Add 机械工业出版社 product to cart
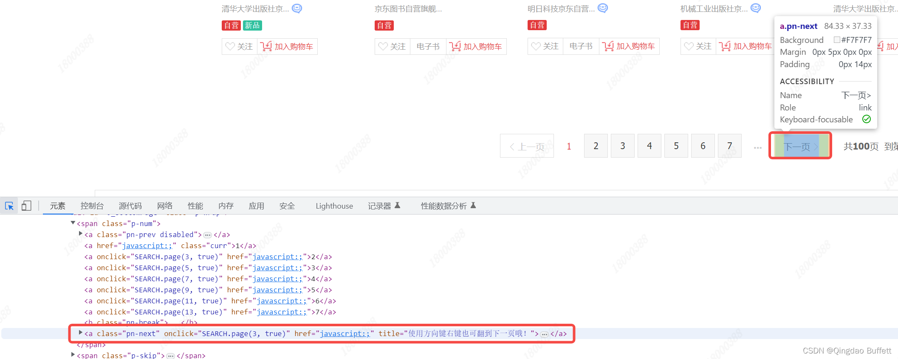This screenshot has width=898, height=359. pos(746,46)
